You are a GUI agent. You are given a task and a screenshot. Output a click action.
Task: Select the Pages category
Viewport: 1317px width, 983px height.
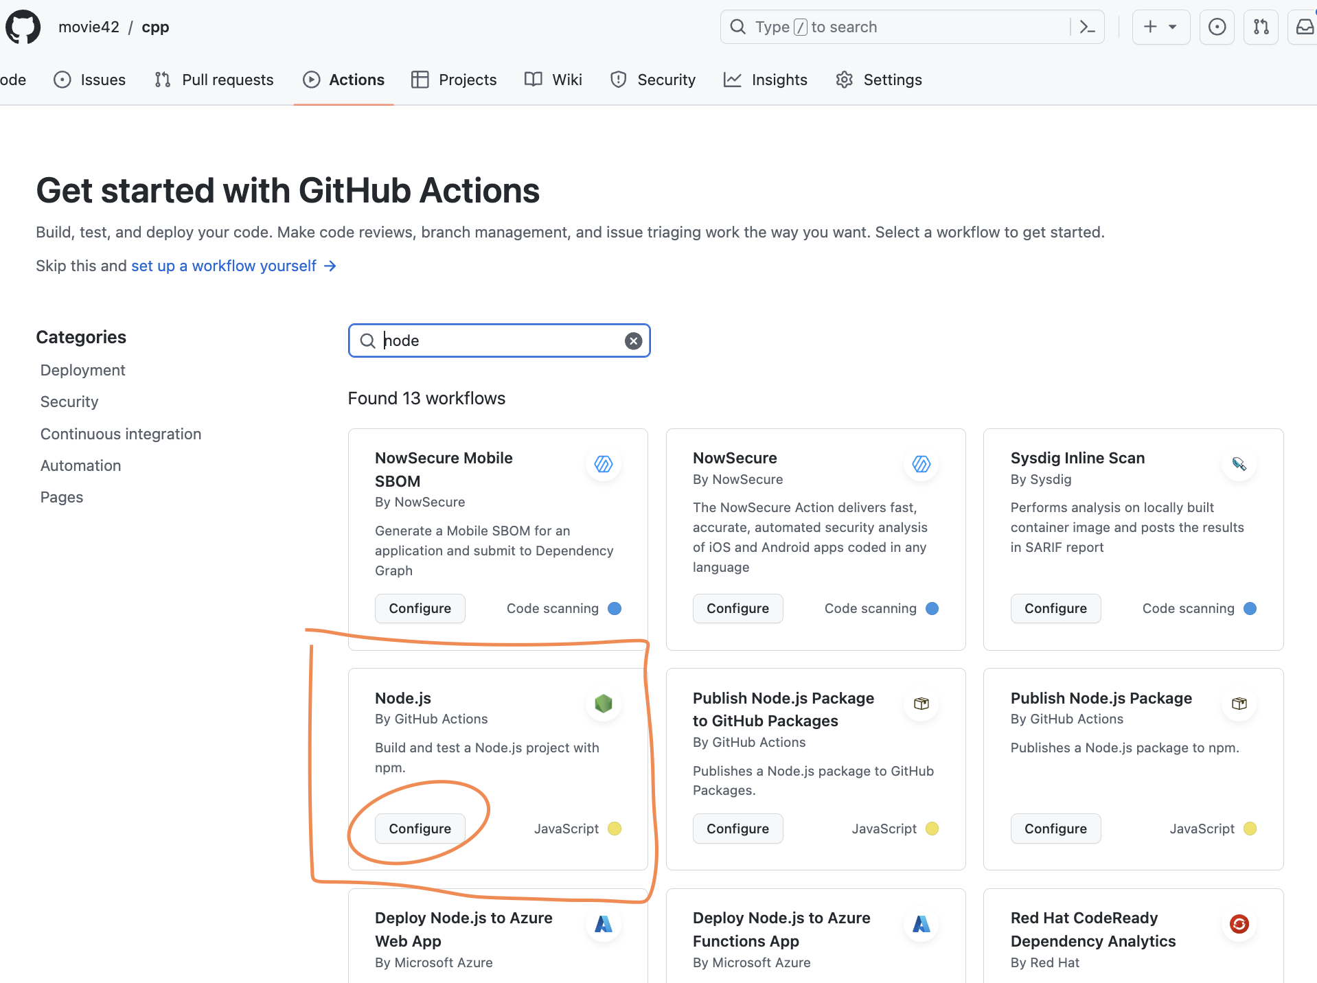(62, 497)
